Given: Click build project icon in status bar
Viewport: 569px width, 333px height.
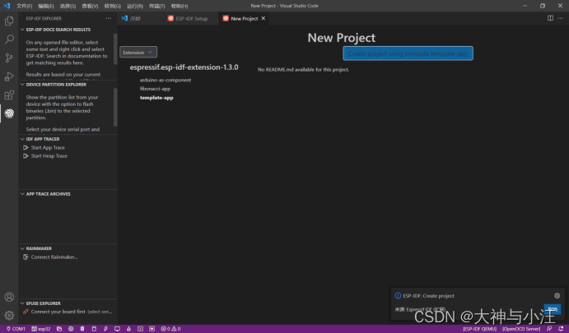Looking at the screenshot, I should pyautogui.click(x=94, y=329).
